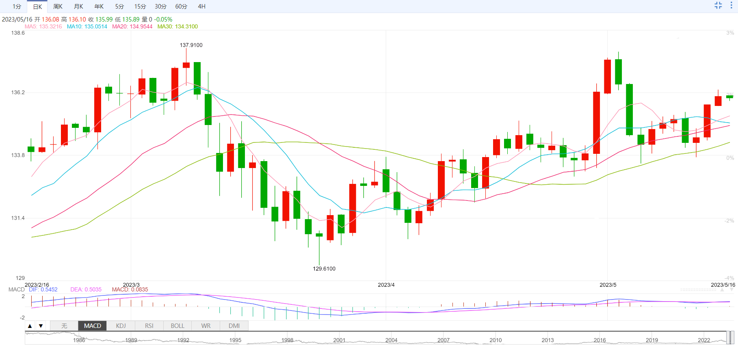This screenshot has height=360, width=738.
Task: Click the 2023/5/16 end date label
Action: pos(723,285)
